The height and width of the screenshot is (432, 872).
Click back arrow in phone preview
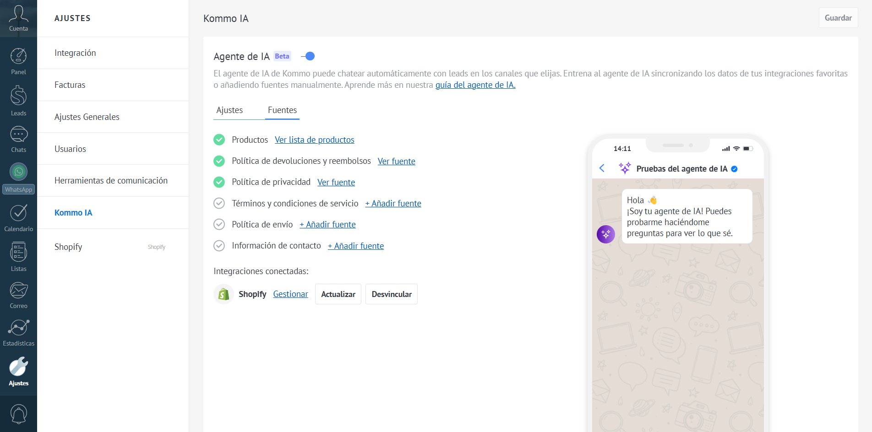(602, 168)
